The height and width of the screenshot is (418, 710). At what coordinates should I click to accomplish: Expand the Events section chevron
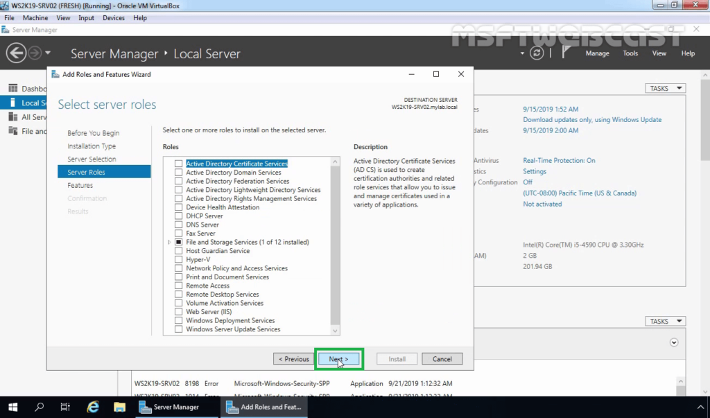(674, 342)
